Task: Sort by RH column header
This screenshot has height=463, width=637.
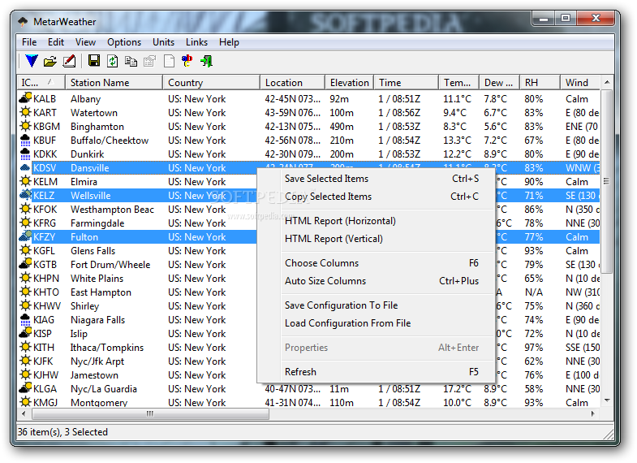Action: click(x=540, y=83)
